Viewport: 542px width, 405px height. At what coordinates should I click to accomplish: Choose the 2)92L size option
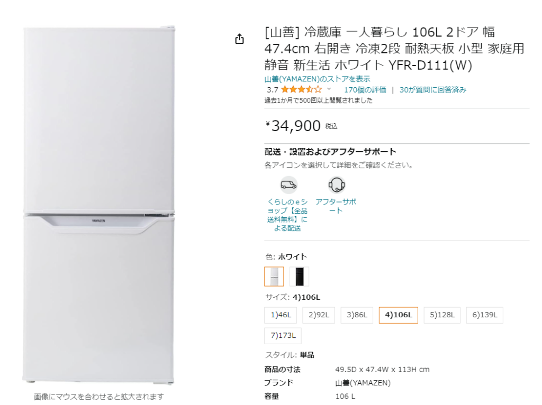(319, 315)
